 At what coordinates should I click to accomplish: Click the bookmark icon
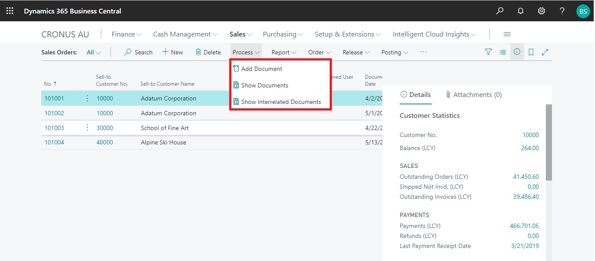pyautogui.click(x=531, y=52)
